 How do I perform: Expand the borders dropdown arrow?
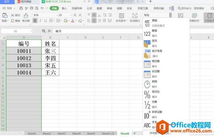pos(54,21)
